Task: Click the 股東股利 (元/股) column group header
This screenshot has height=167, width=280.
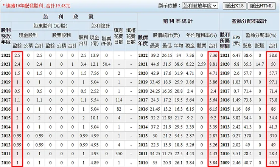Action: 50,26
